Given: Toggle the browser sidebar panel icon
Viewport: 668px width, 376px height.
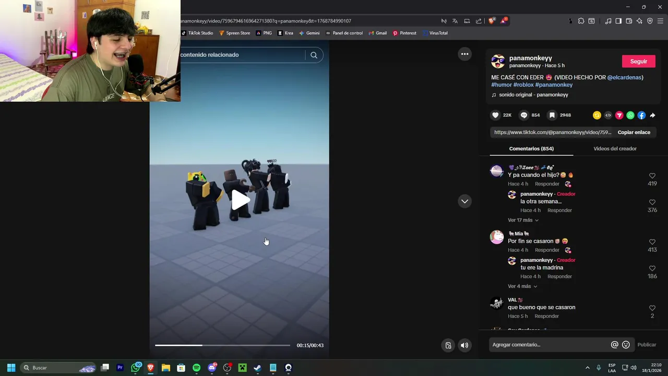Looking at the screenshot, I should 618,21.
